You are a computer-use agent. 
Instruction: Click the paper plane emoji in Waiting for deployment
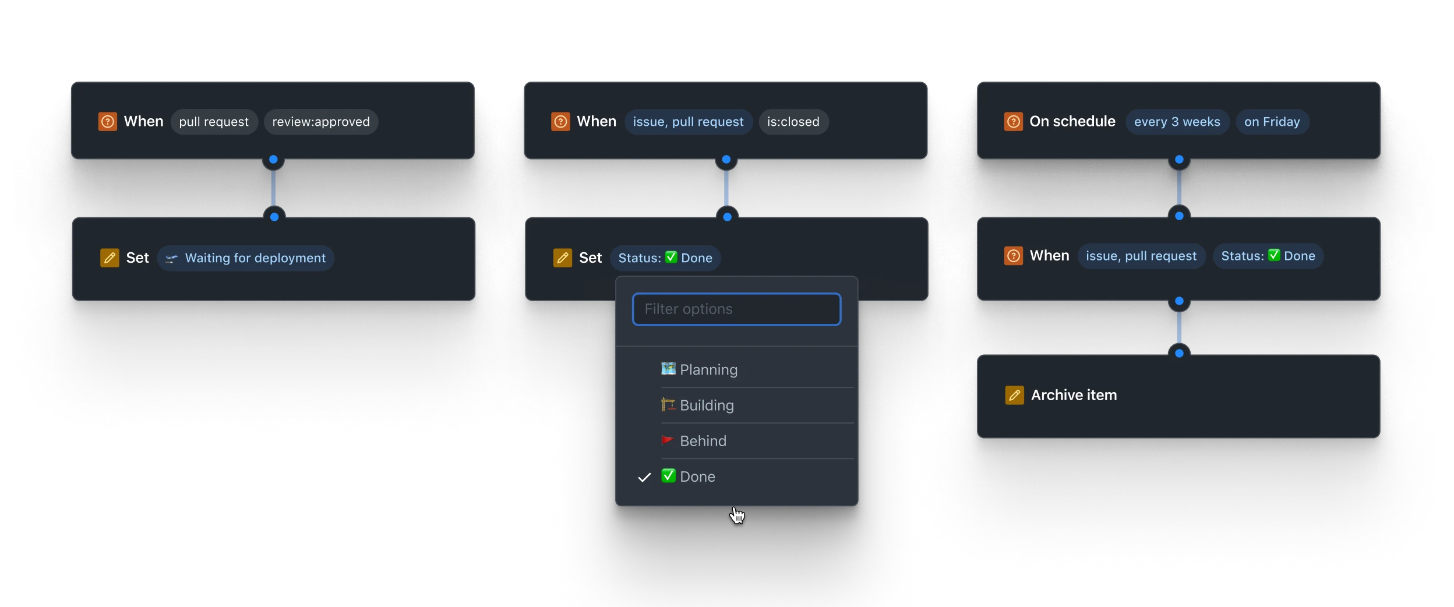pos(171,257)
